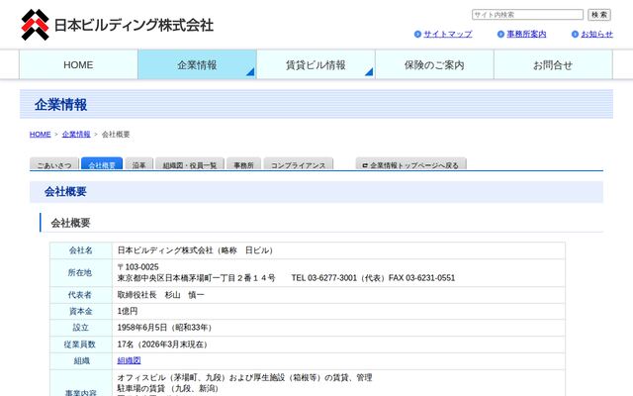
Task: Focus the サイト内検索 search field
Action: 527,15
